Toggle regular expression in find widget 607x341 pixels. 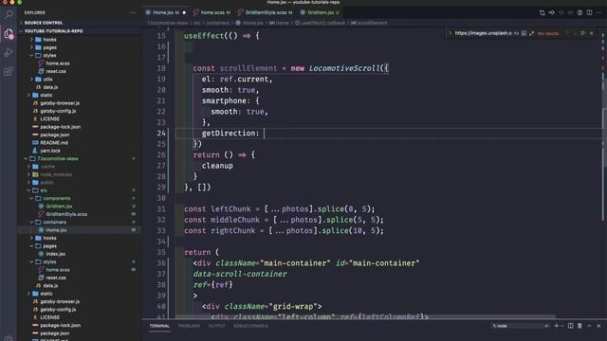click(x=531, y=34)
